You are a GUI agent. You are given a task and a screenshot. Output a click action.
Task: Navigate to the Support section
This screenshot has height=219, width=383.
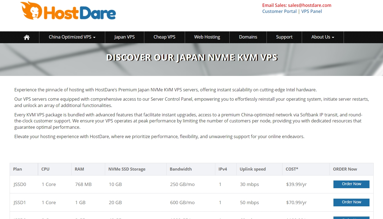click(284, 37)
